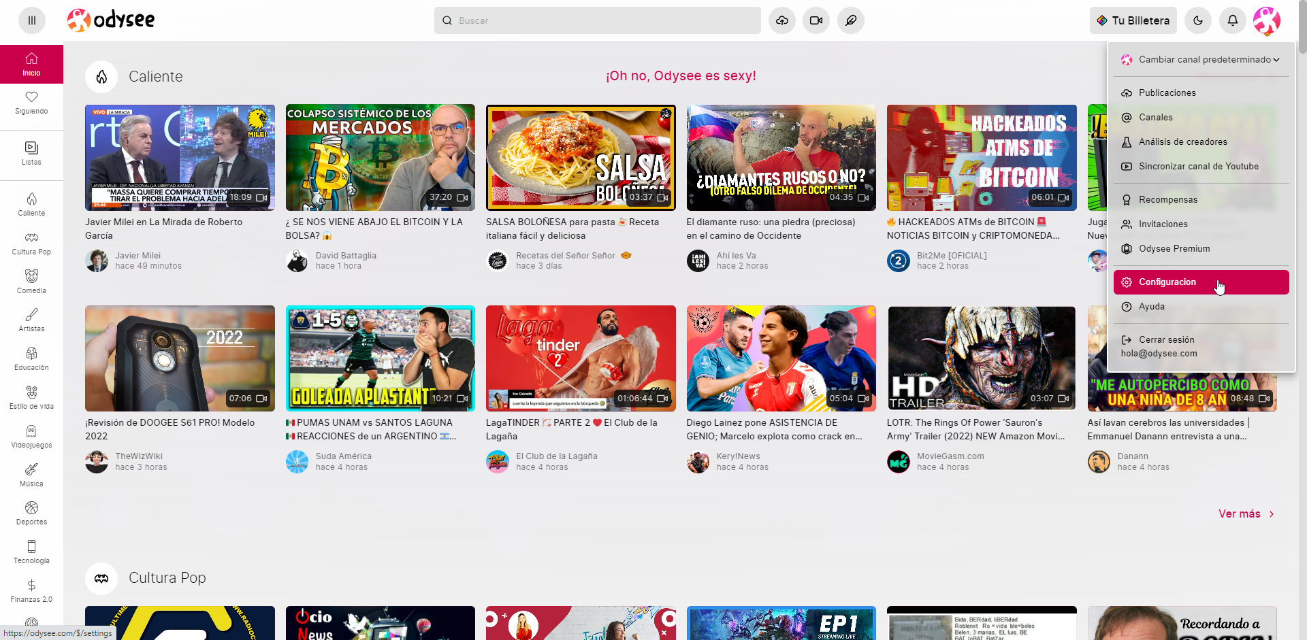Open Ayuda help item
The width and height of the screenshot is (1307, 640).
(1201, 307)
